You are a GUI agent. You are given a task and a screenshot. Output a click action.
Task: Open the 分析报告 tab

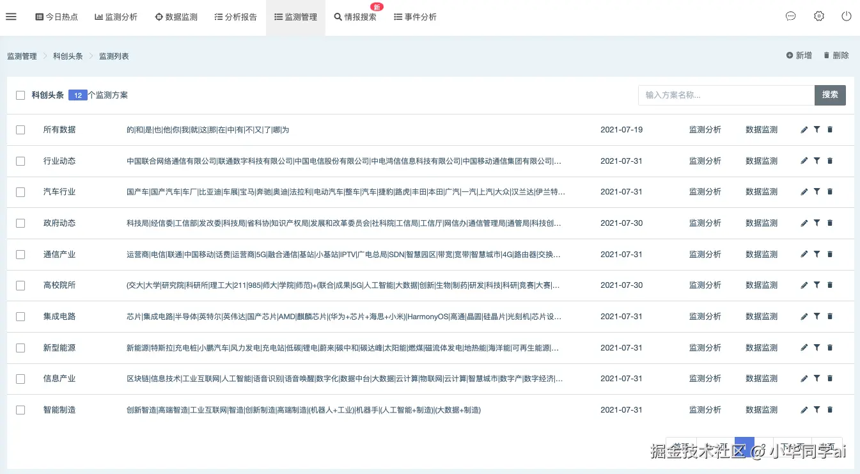tap(236, 17)
